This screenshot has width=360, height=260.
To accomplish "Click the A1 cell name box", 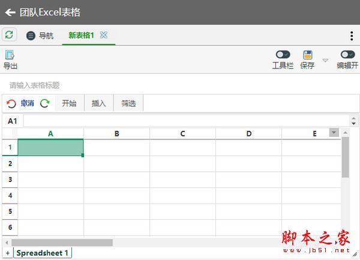I will [13, 121].
